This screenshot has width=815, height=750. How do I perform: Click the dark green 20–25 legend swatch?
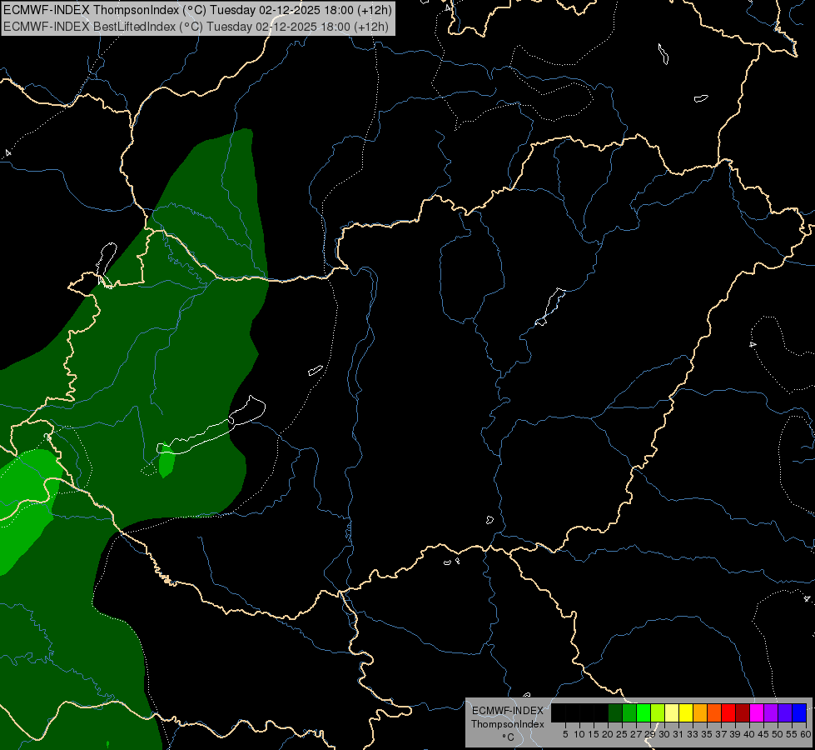(615, 712)
